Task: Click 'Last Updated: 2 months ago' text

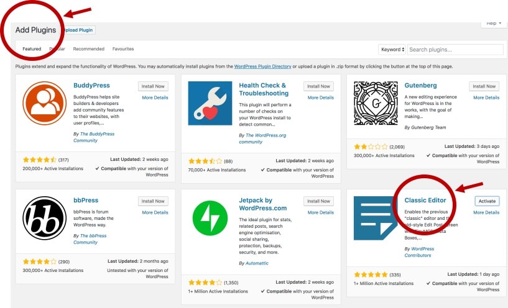Action: point(138,261)
